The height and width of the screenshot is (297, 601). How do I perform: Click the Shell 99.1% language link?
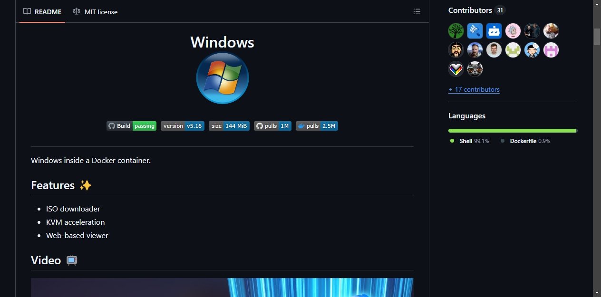pyautogui.click(x=470, y=141)
